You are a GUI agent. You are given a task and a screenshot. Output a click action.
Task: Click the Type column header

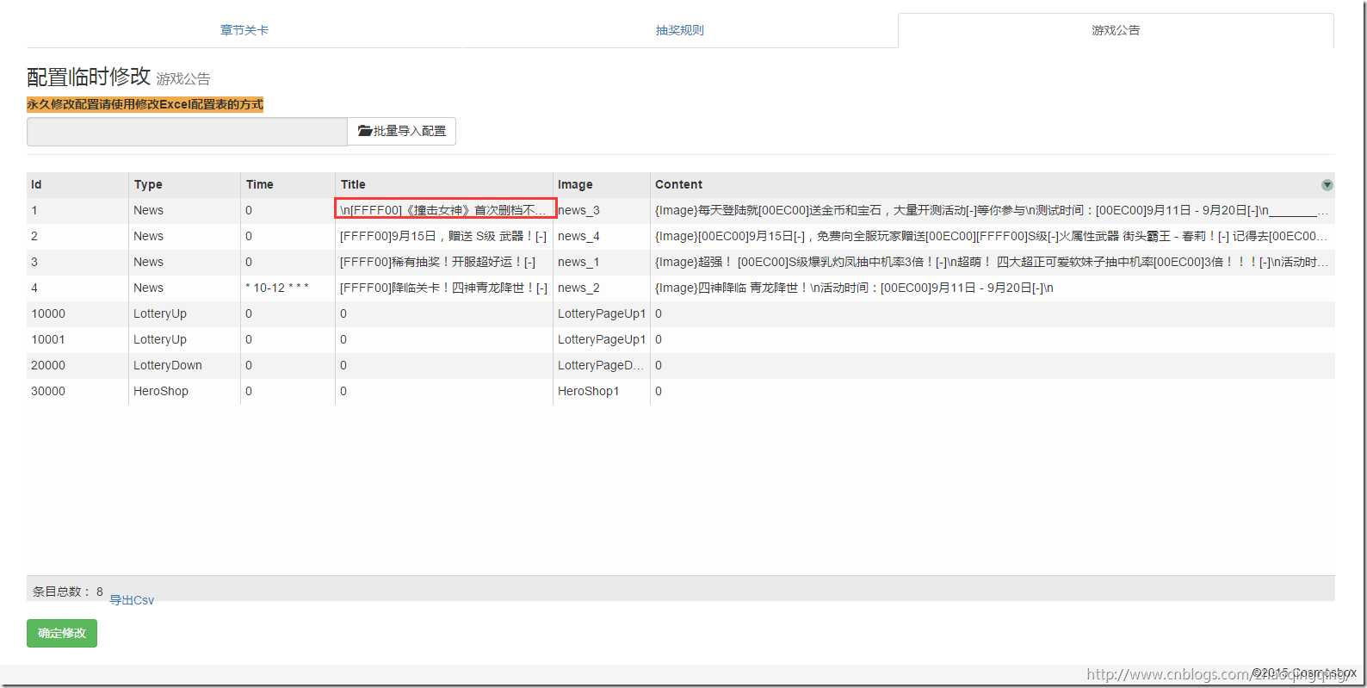(184, 184)
